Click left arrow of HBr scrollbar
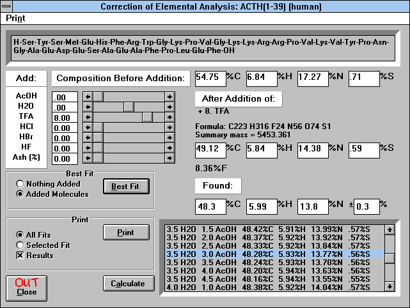410x308 pixels. [88, 137]
